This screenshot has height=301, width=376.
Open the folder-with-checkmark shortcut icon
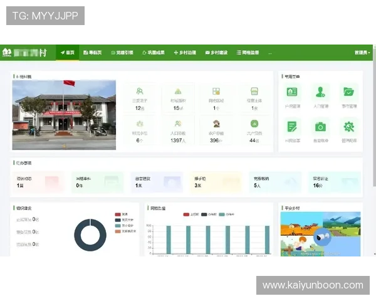348,92
